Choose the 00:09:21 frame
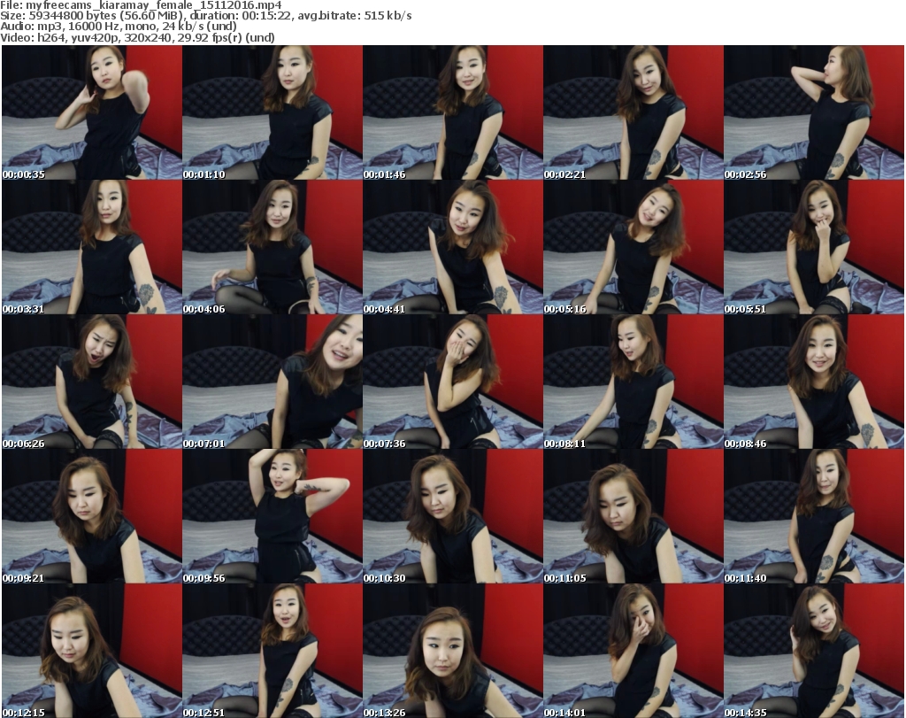This screenshot has height=718, width=906. coord(92,517)
